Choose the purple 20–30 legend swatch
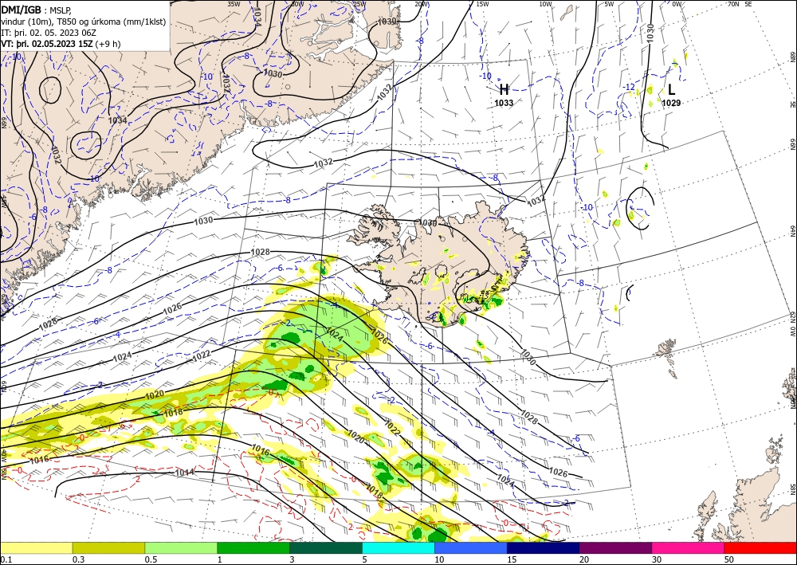 [x=615, y=547]
